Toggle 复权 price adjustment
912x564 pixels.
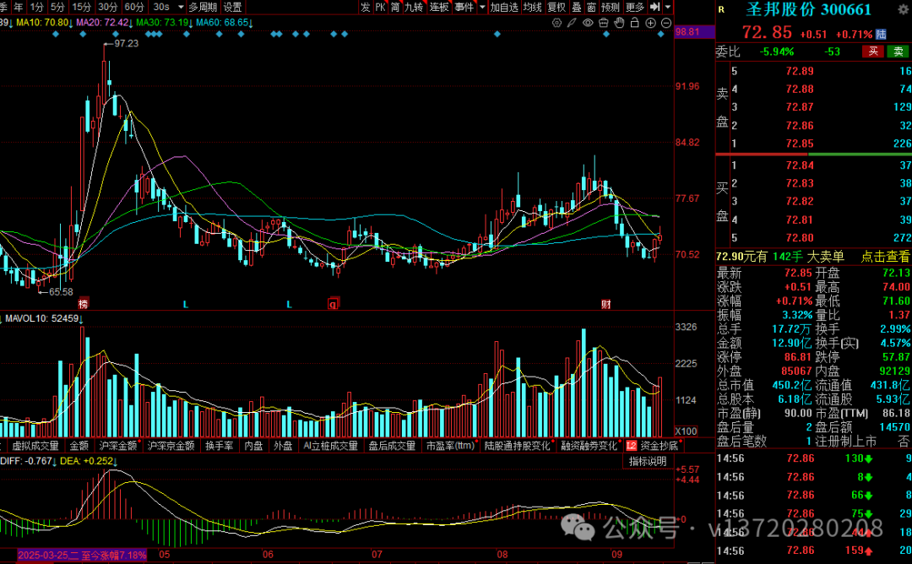pos(556,7)
